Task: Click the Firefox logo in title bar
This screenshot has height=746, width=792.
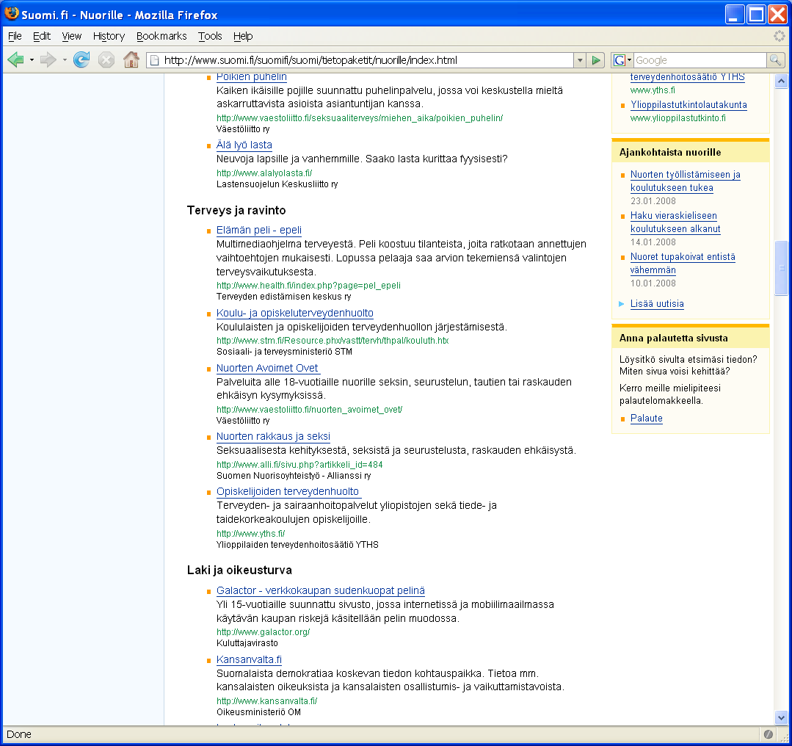Action: (x=11, y=14)
